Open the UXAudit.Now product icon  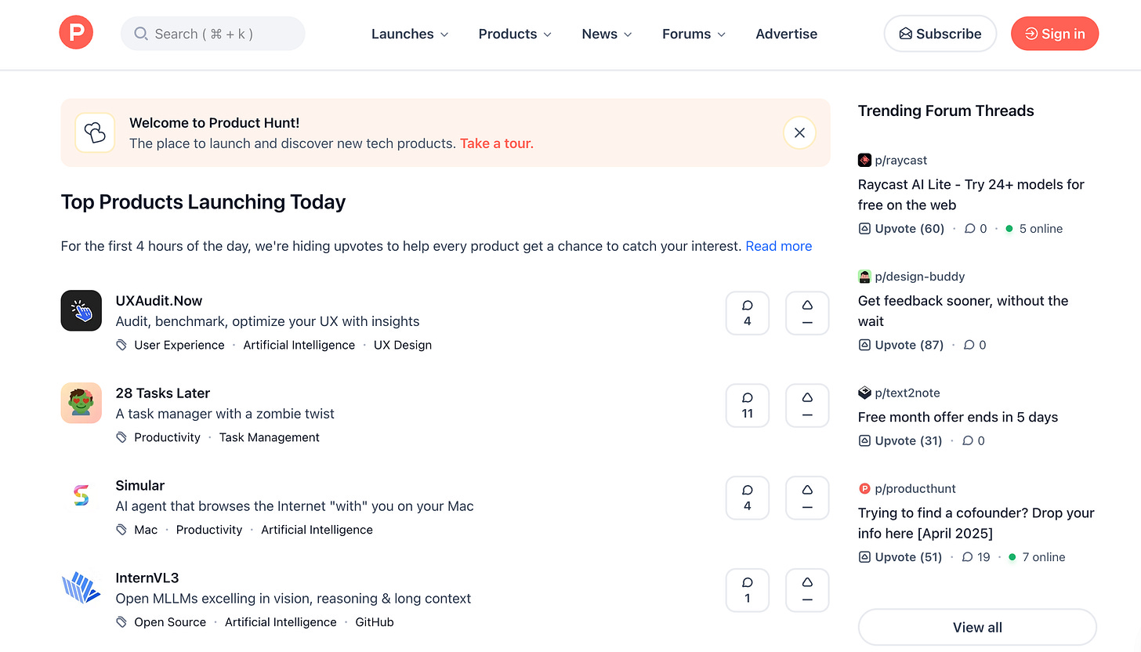(81, 310)
